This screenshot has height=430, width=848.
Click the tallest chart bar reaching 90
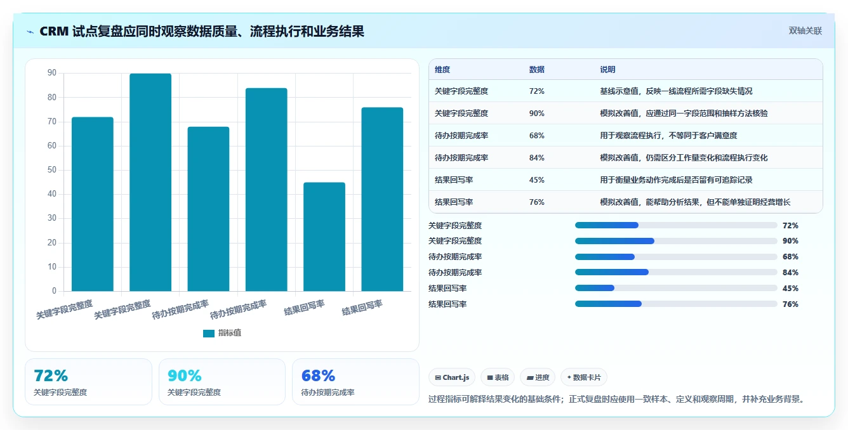tap(150, 182)
